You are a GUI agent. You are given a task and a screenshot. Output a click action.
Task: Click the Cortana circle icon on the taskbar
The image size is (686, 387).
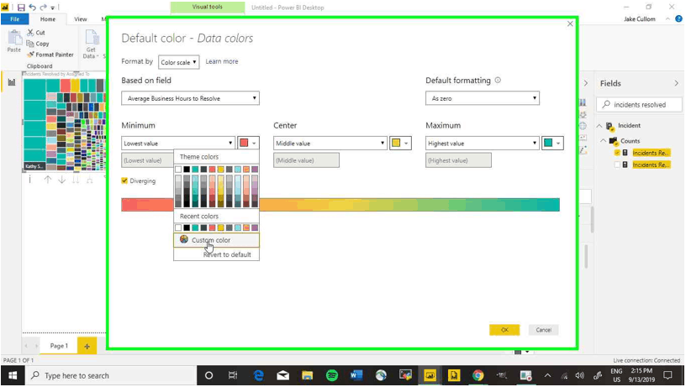click(x=208, y=375)
